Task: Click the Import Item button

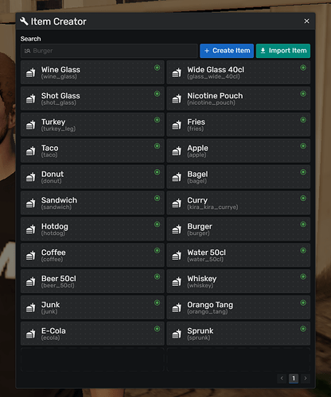Action: click(x=283, y=51)
